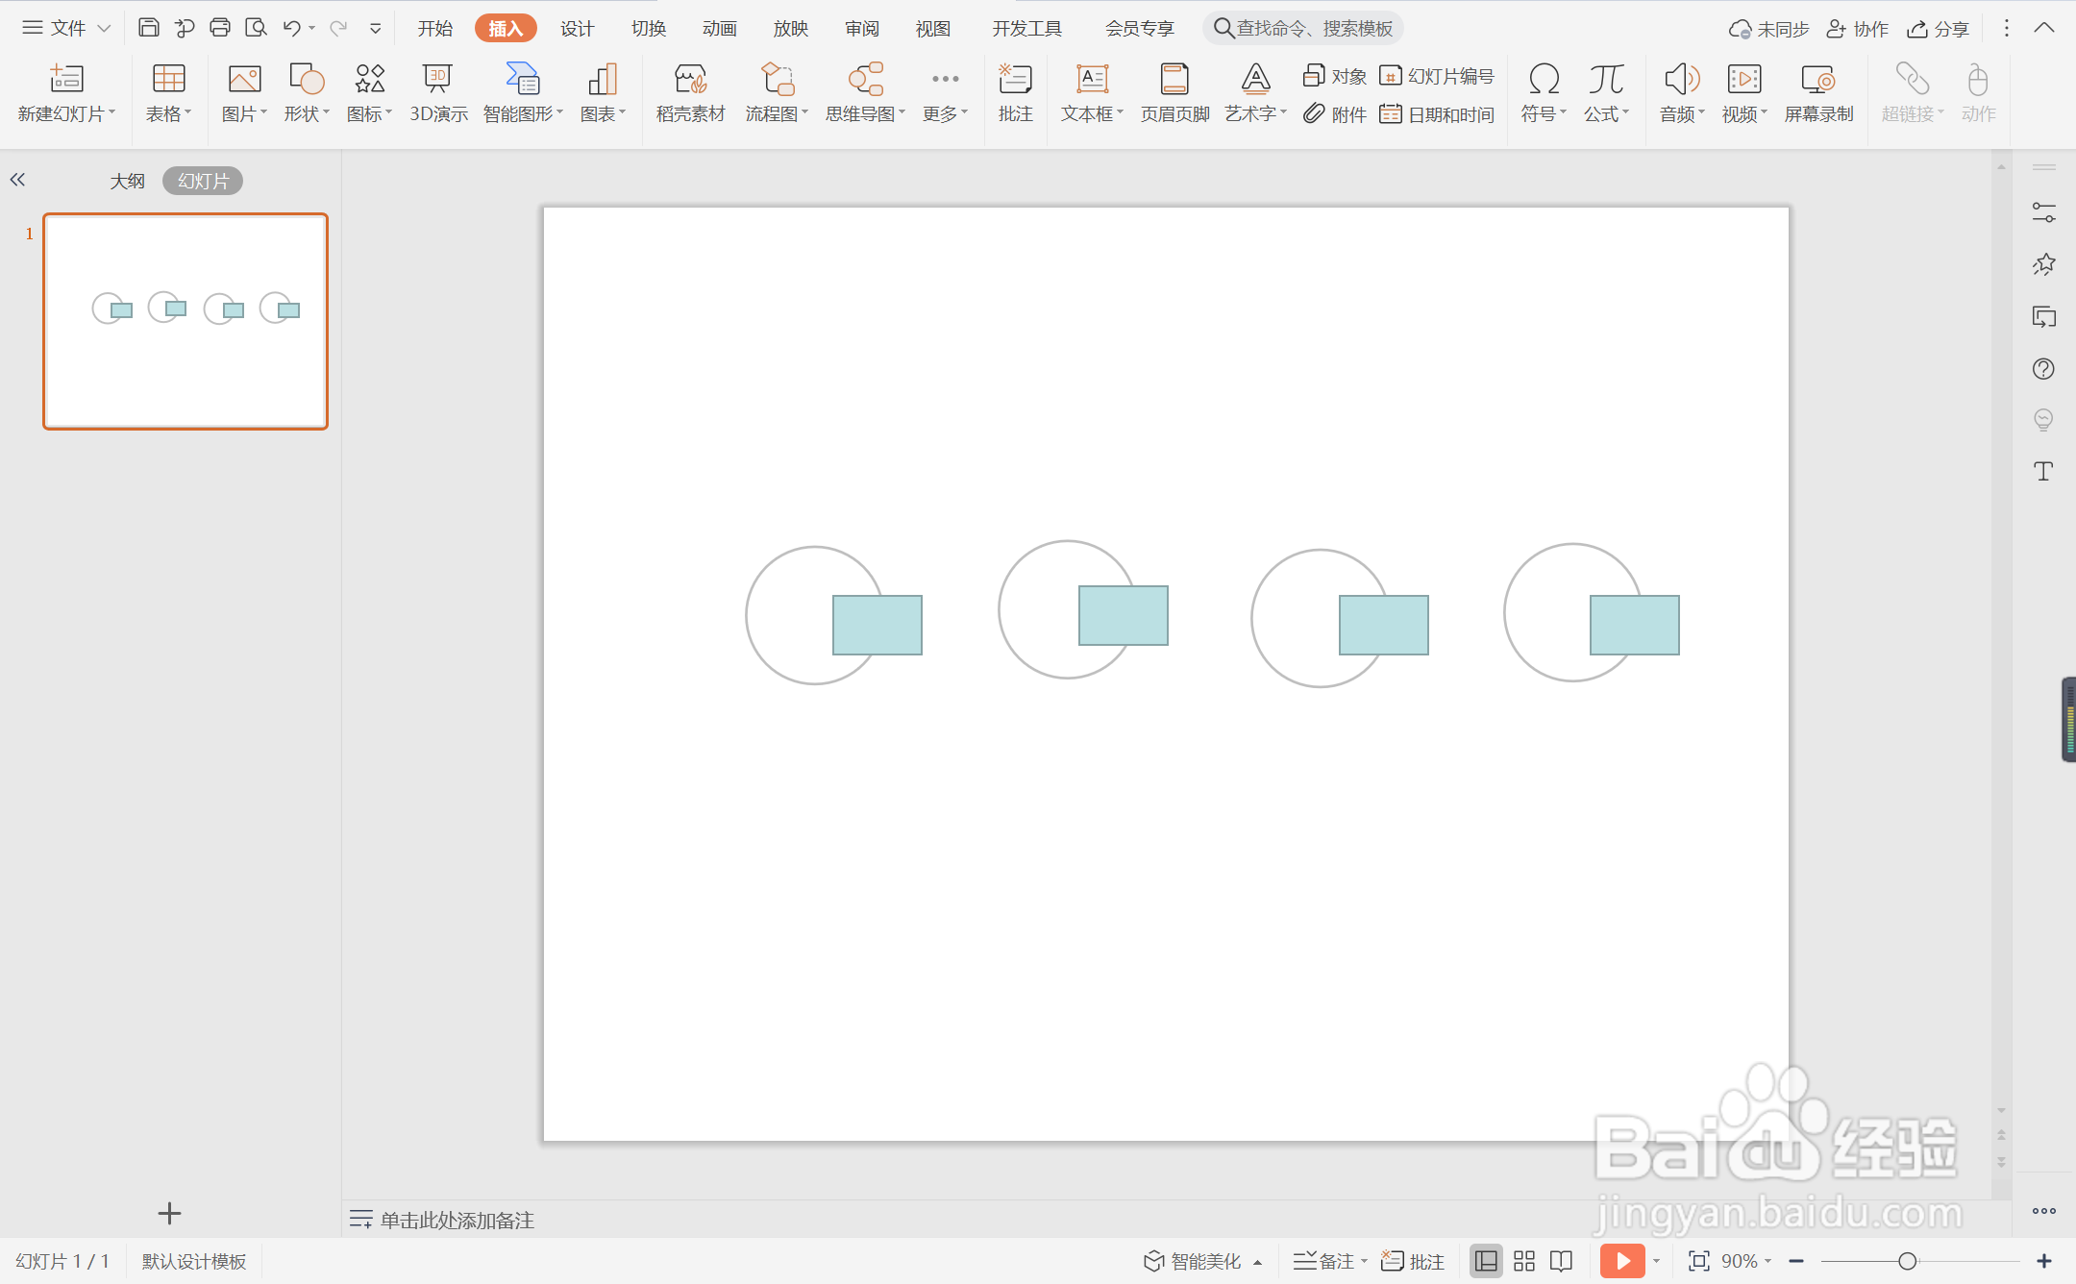Switch to Slide Sorter view icon
2076x1284 pixels.
[x=1524, y=1261]
